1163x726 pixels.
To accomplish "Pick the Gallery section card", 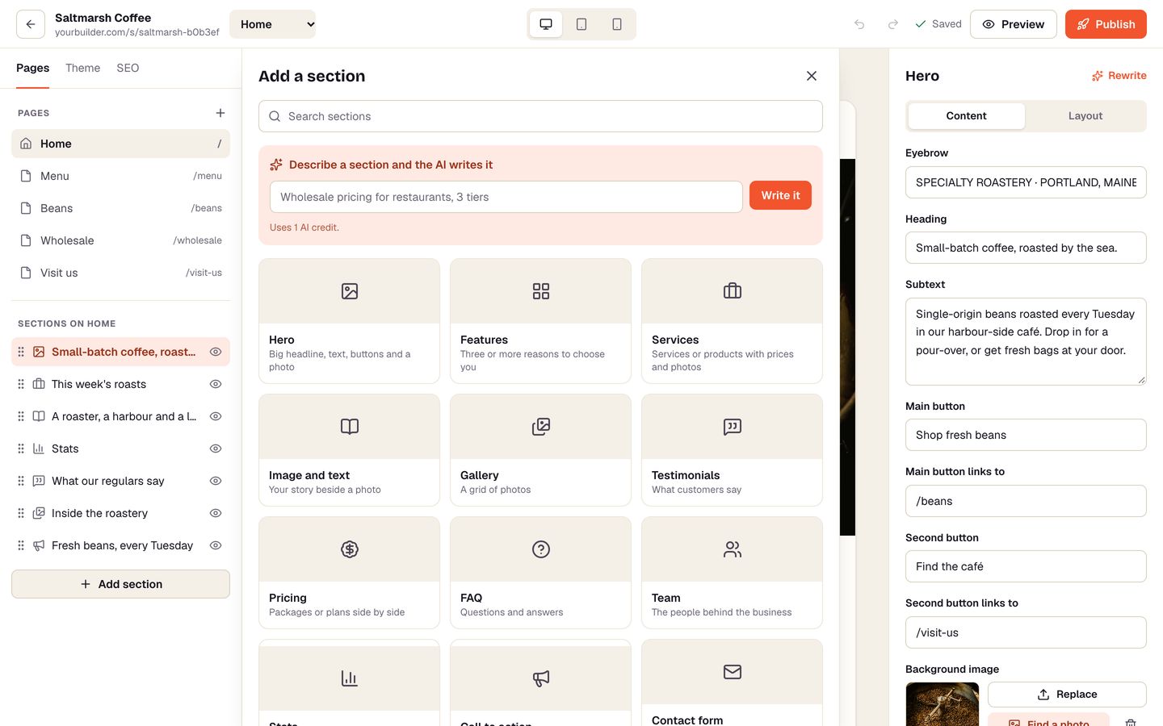I will (540, 450).
